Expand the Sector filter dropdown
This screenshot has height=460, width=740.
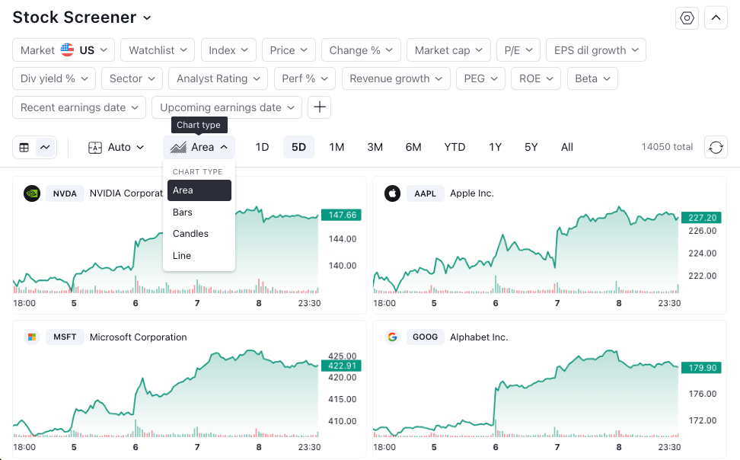132,78
